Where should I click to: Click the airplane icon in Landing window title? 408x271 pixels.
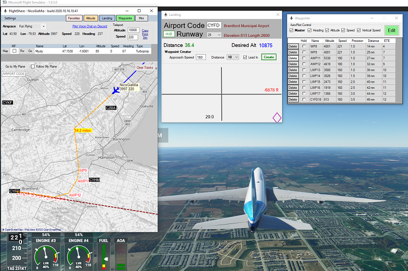(x=166, y=15)
